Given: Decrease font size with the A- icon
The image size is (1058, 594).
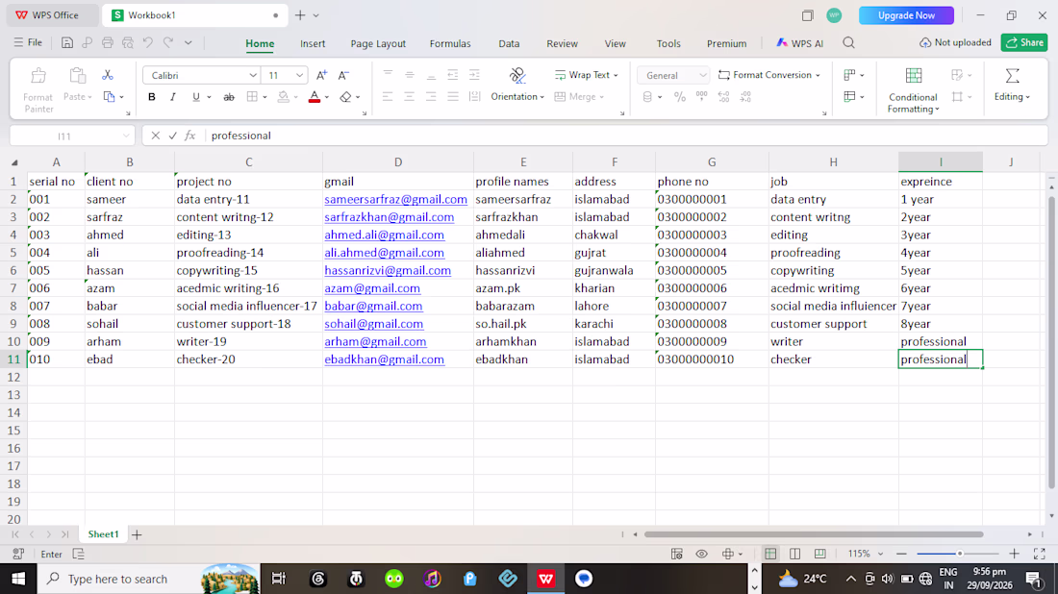Looking at the screenshot, I should [x=343, y=75].
